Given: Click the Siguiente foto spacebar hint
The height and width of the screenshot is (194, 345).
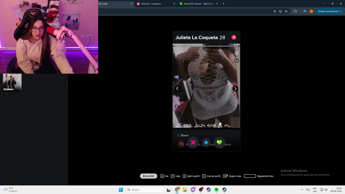Looking at the screenshot, I should pos(258,176).
